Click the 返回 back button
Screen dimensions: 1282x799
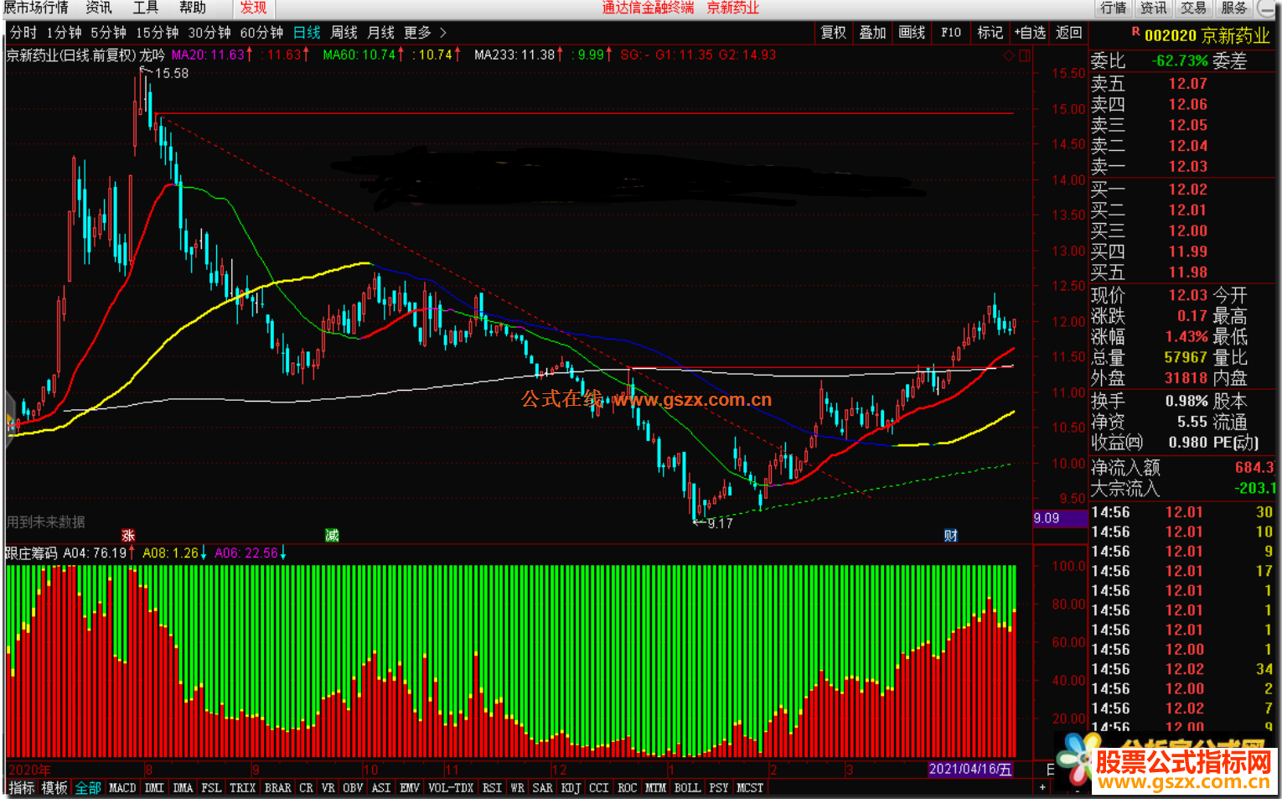pyautogui.click(x=1069, y=33)
